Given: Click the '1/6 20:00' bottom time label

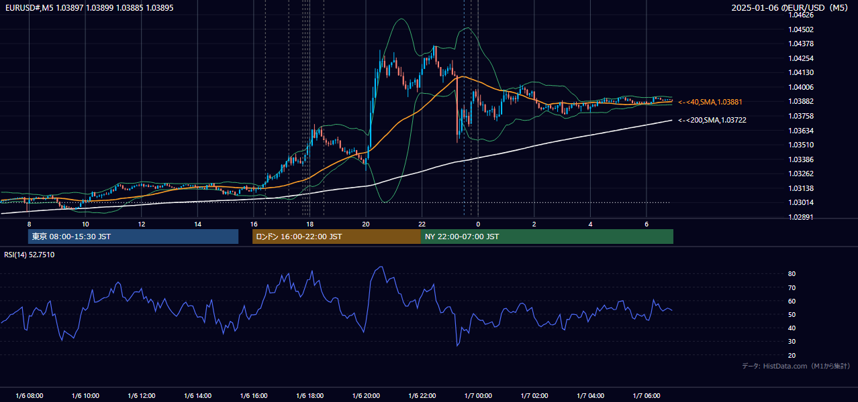Looking at the screenshot, I should click(x=366, y=396).
